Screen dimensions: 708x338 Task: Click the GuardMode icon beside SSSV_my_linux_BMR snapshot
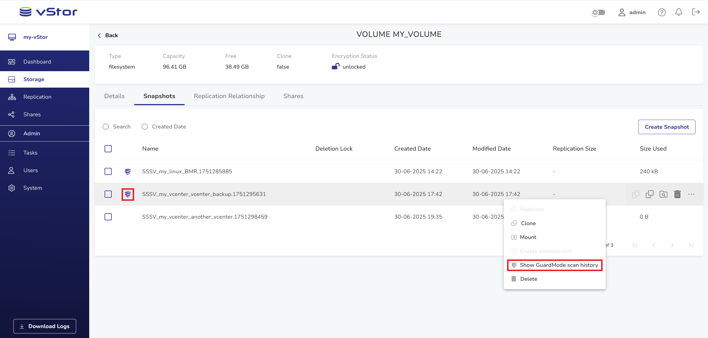(128, 172)
